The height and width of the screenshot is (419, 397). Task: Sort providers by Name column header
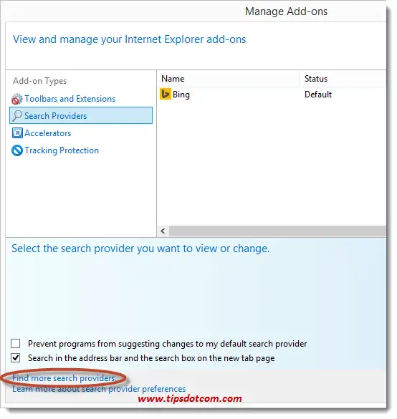tap(228, 79)
